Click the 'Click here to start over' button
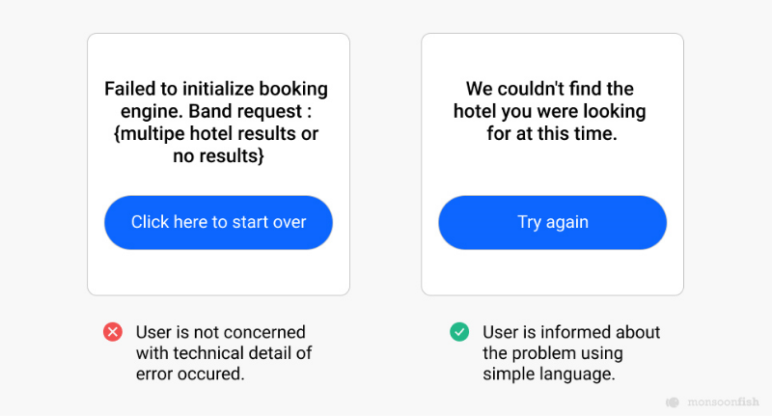Image resolution: width=772 pixels, height=416 pixels. (x=219, y=223)
